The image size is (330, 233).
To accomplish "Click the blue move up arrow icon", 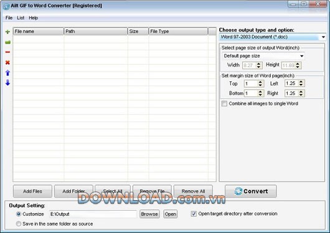I will (7, 73).
